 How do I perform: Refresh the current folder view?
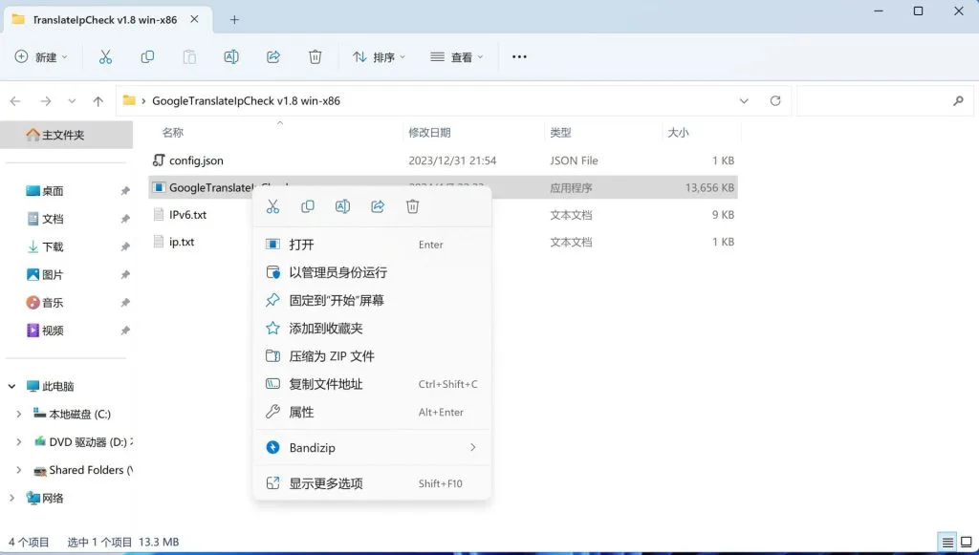pyautogui.click(x=775, y=101)
